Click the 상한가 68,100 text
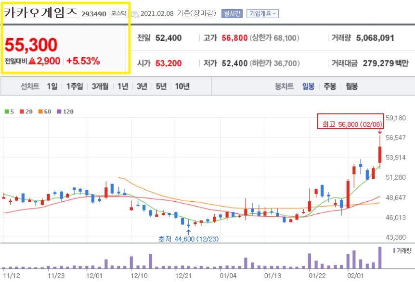This screenshot has height=282, width=415. click(274, 38)
